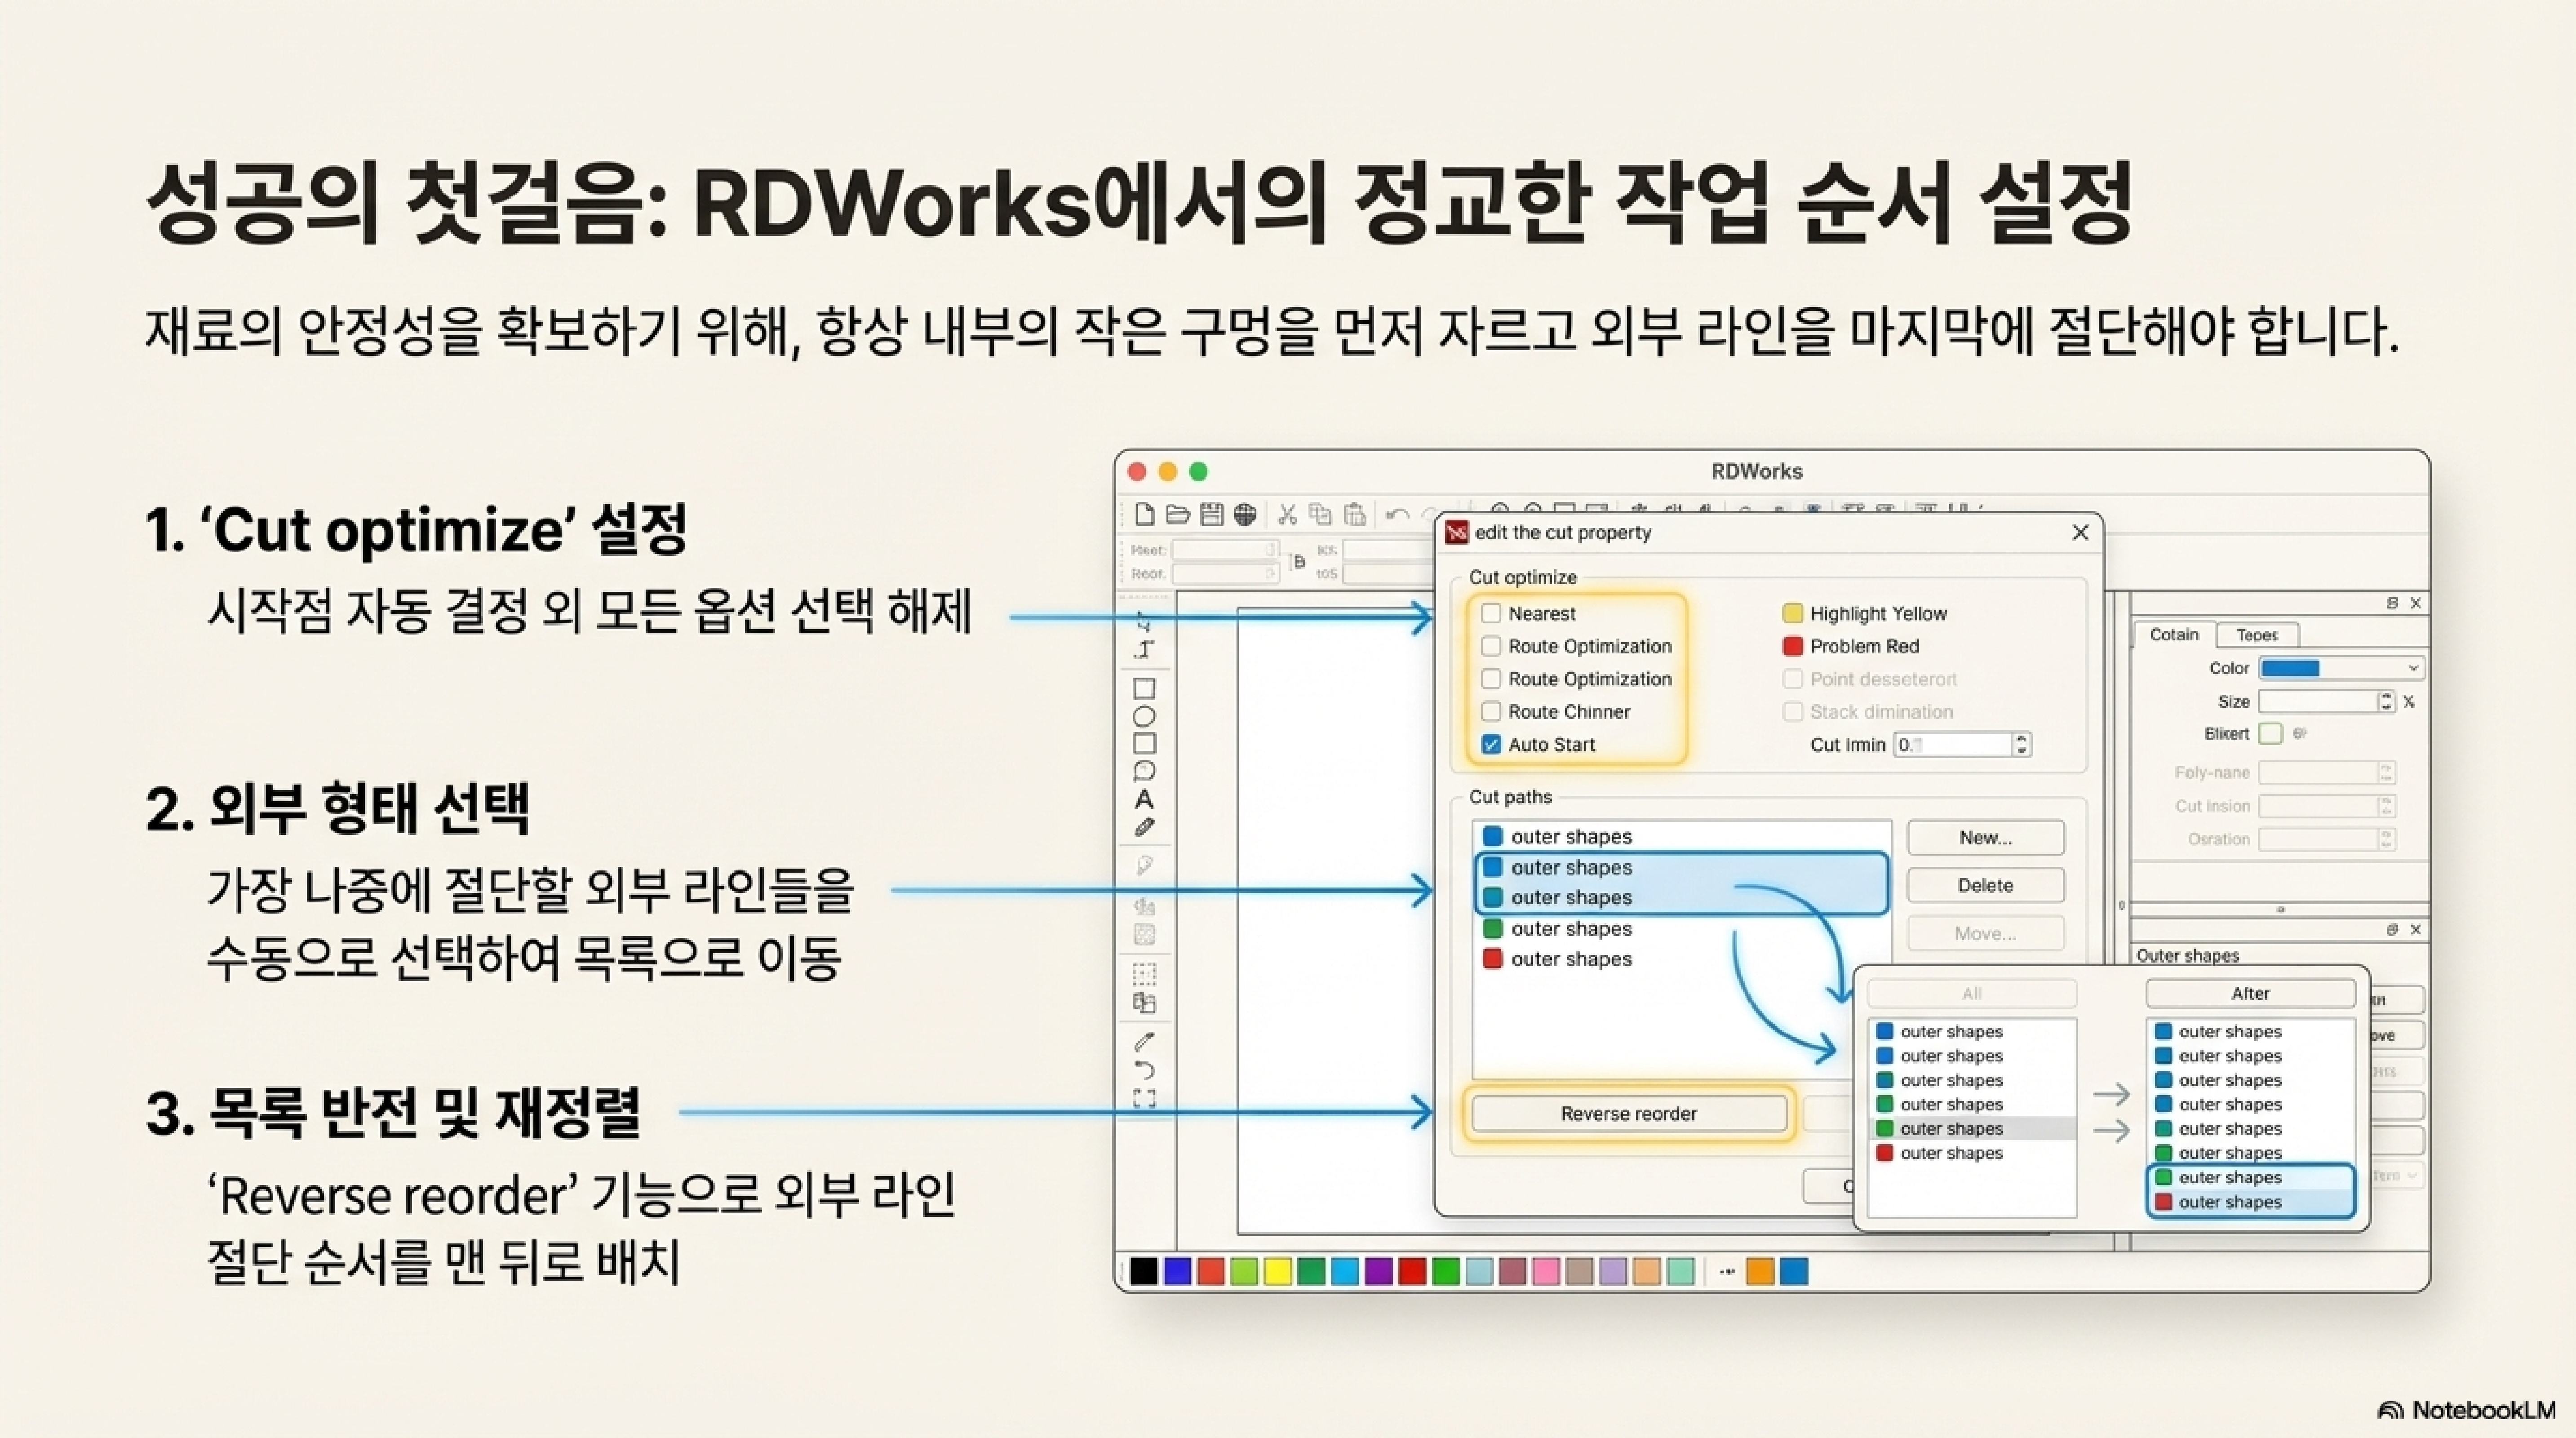
Task: Select the Ellipse drawing tool
Action: [1145, 716]
